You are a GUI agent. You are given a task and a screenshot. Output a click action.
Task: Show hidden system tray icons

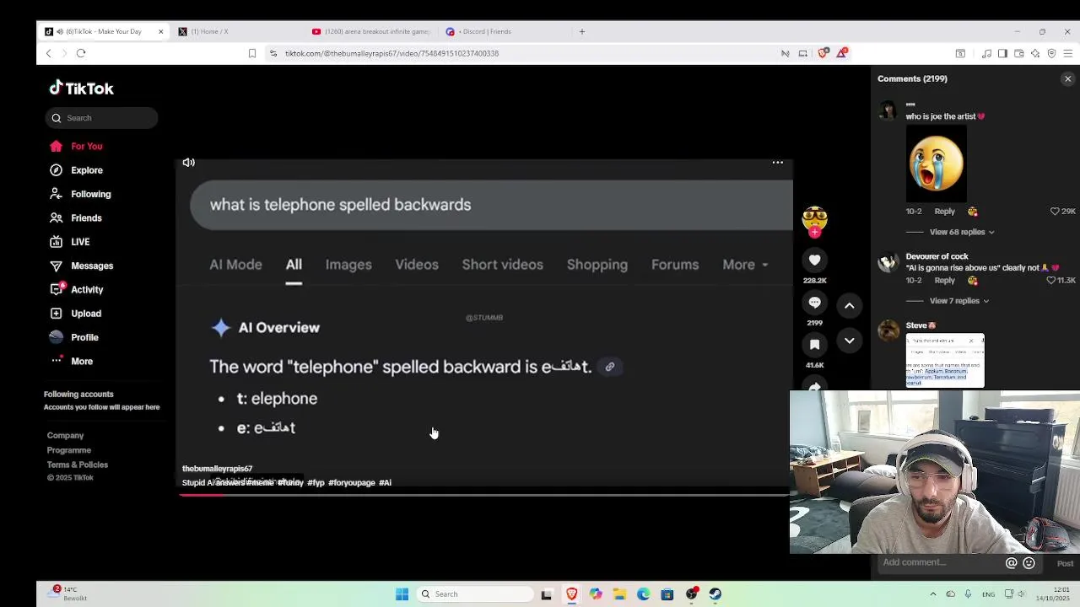(932, 594)
